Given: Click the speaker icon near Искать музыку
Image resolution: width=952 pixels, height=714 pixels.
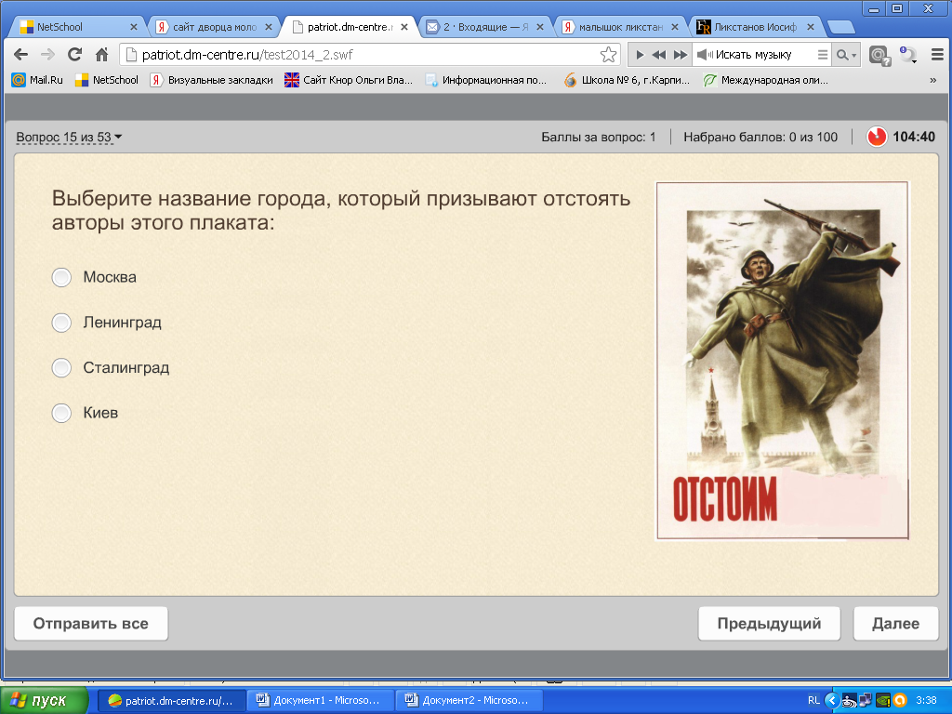Looking at the screenshot, I should [x=705, y=55].
